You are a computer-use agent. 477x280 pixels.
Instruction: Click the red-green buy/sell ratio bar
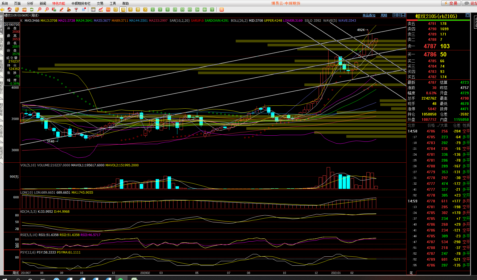click(438, 20)
